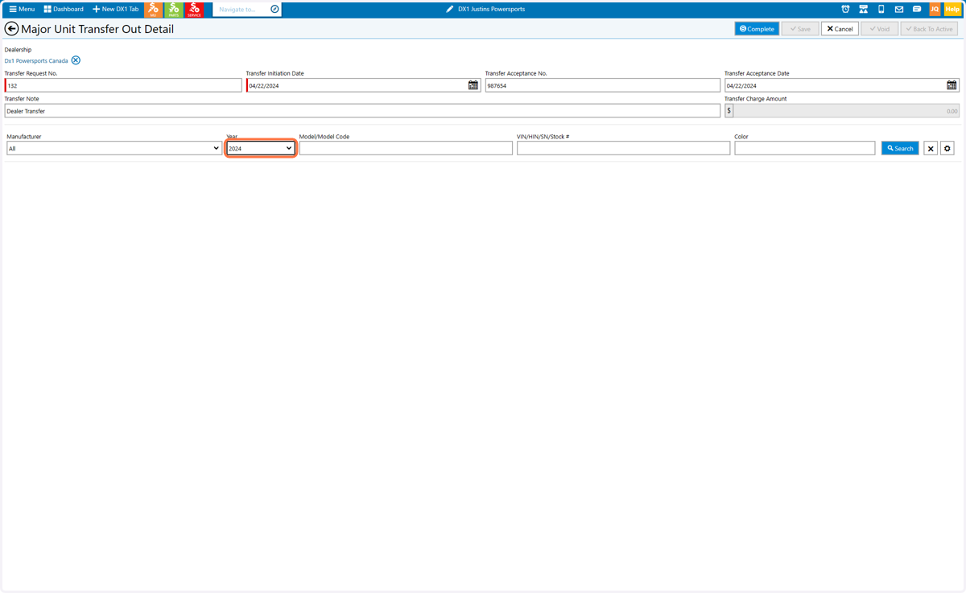Open the orange MU module icon

click(153, 9)
